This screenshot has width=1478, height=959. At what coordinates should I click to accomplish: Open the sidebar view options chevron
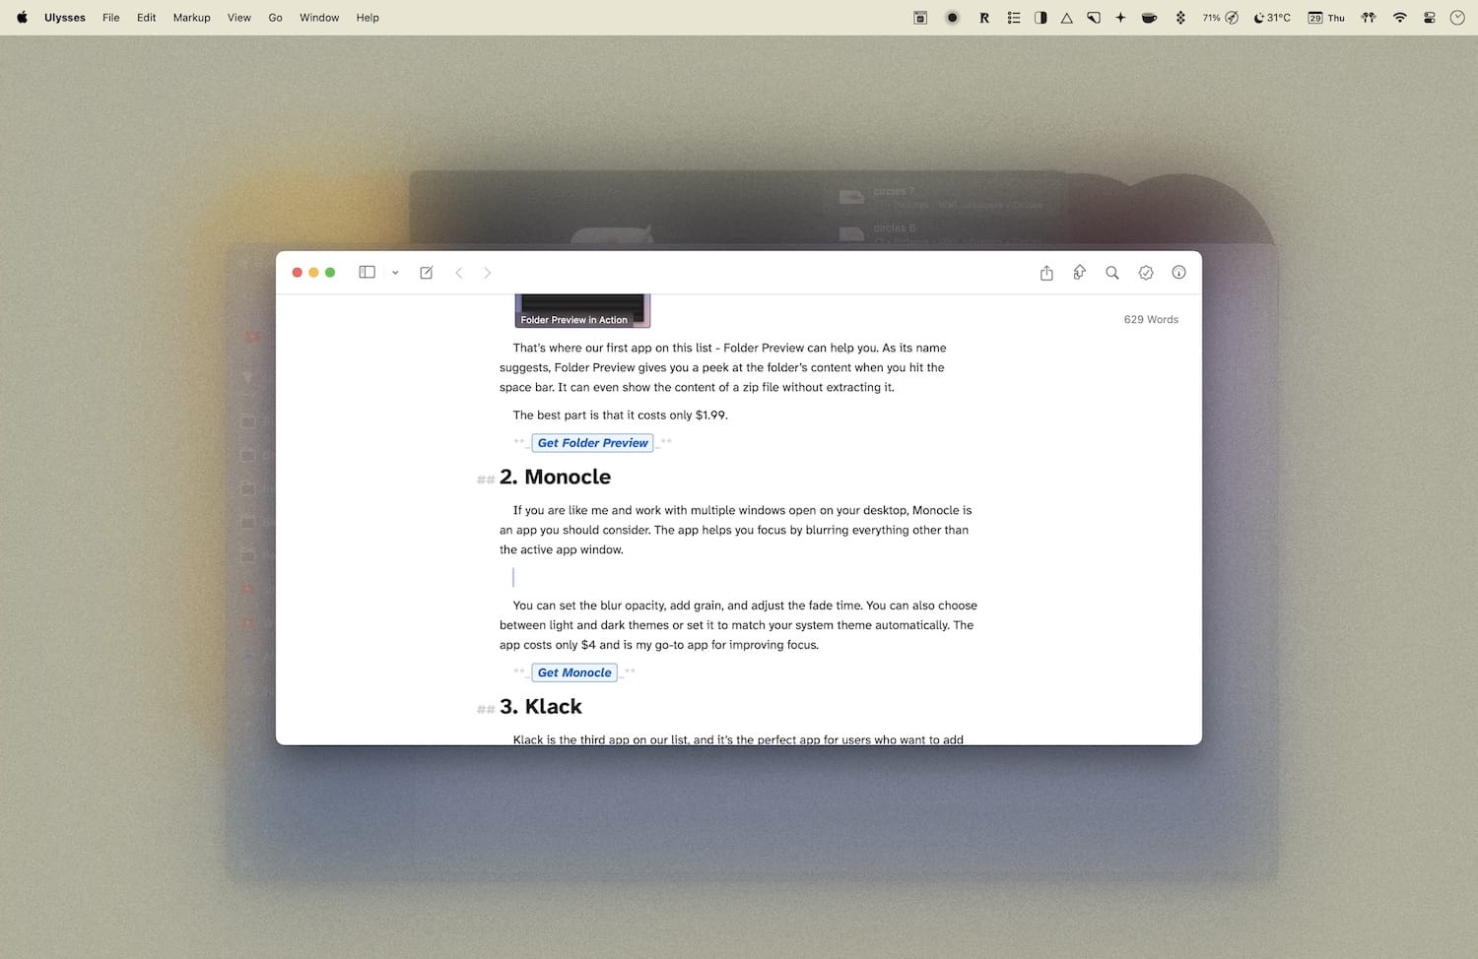click(x=395, y=273)
